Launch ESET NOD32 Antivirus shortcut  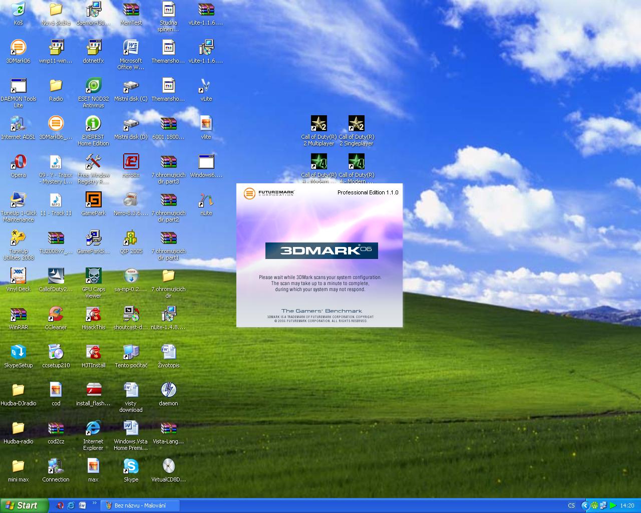[x=94, y=86]
